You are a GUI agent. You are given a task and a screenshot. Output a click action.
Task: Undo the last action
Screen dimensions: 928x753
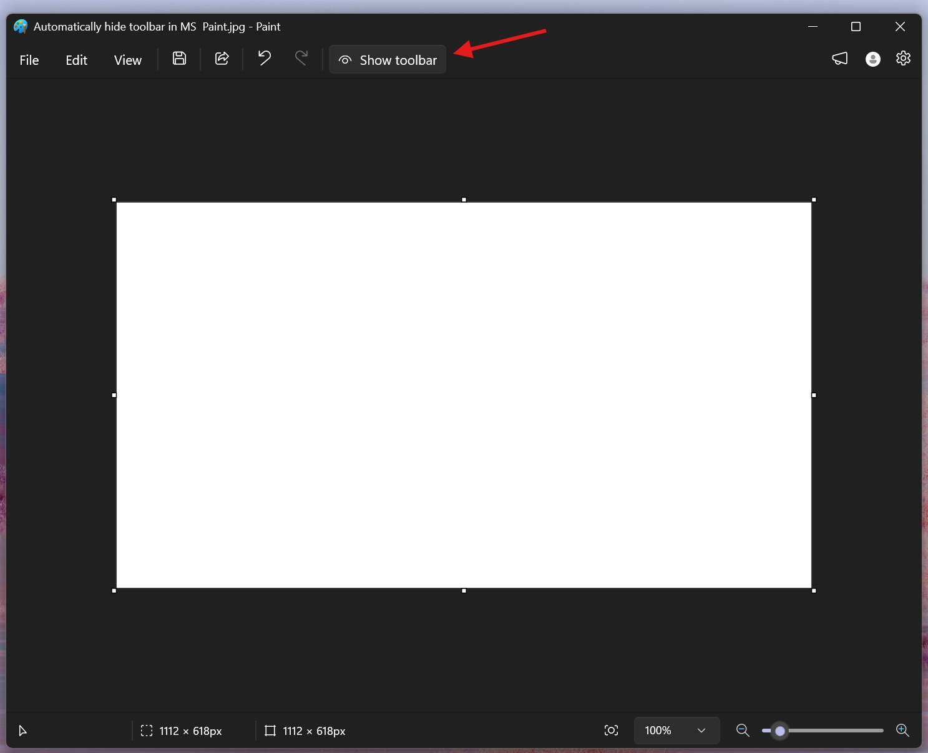263,59
